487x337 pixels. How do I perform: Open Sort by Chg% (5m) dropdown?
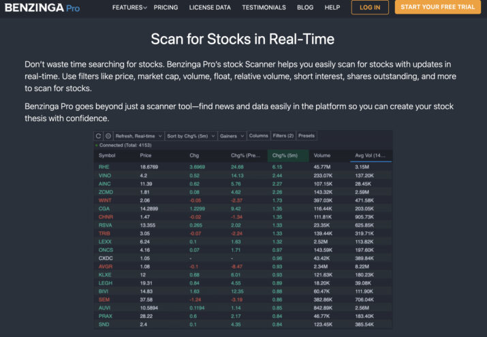[x=191, y=136]
